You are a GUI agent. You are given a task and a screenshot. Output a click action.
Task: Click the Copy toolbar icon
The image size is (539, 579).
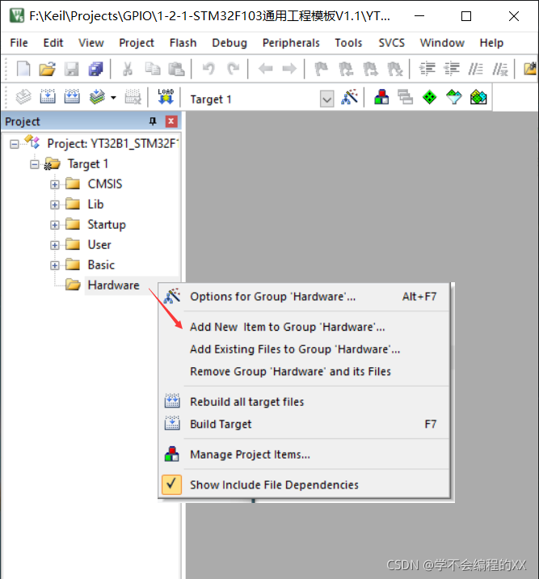point(153,69)
